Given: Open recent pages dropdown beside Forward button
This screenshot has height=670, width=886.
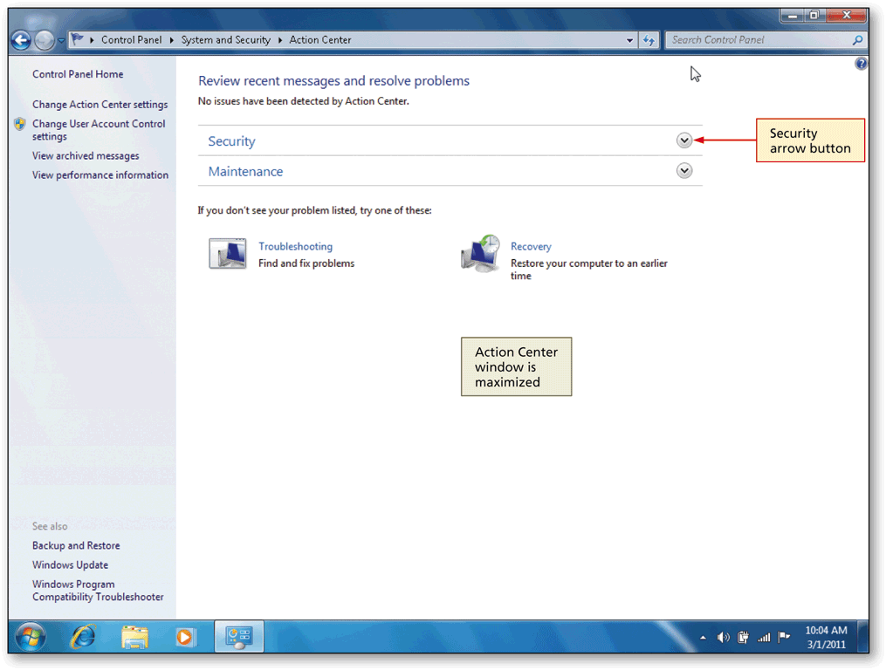Looking at the screenshot, I should pos(61,41).
